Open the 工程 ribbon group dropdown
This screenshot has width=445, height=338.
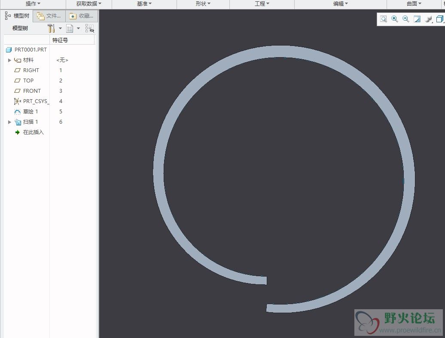[x=262, y=4]
